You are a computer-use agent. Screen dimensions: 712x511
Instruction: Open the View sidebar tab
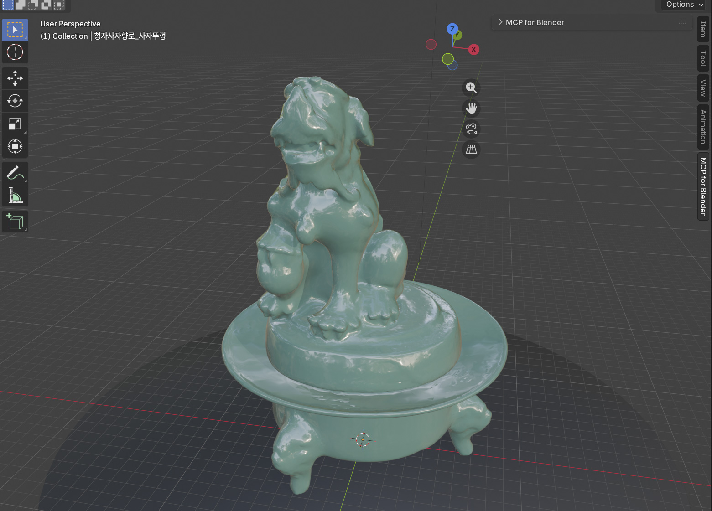click(x=703, y=88)
